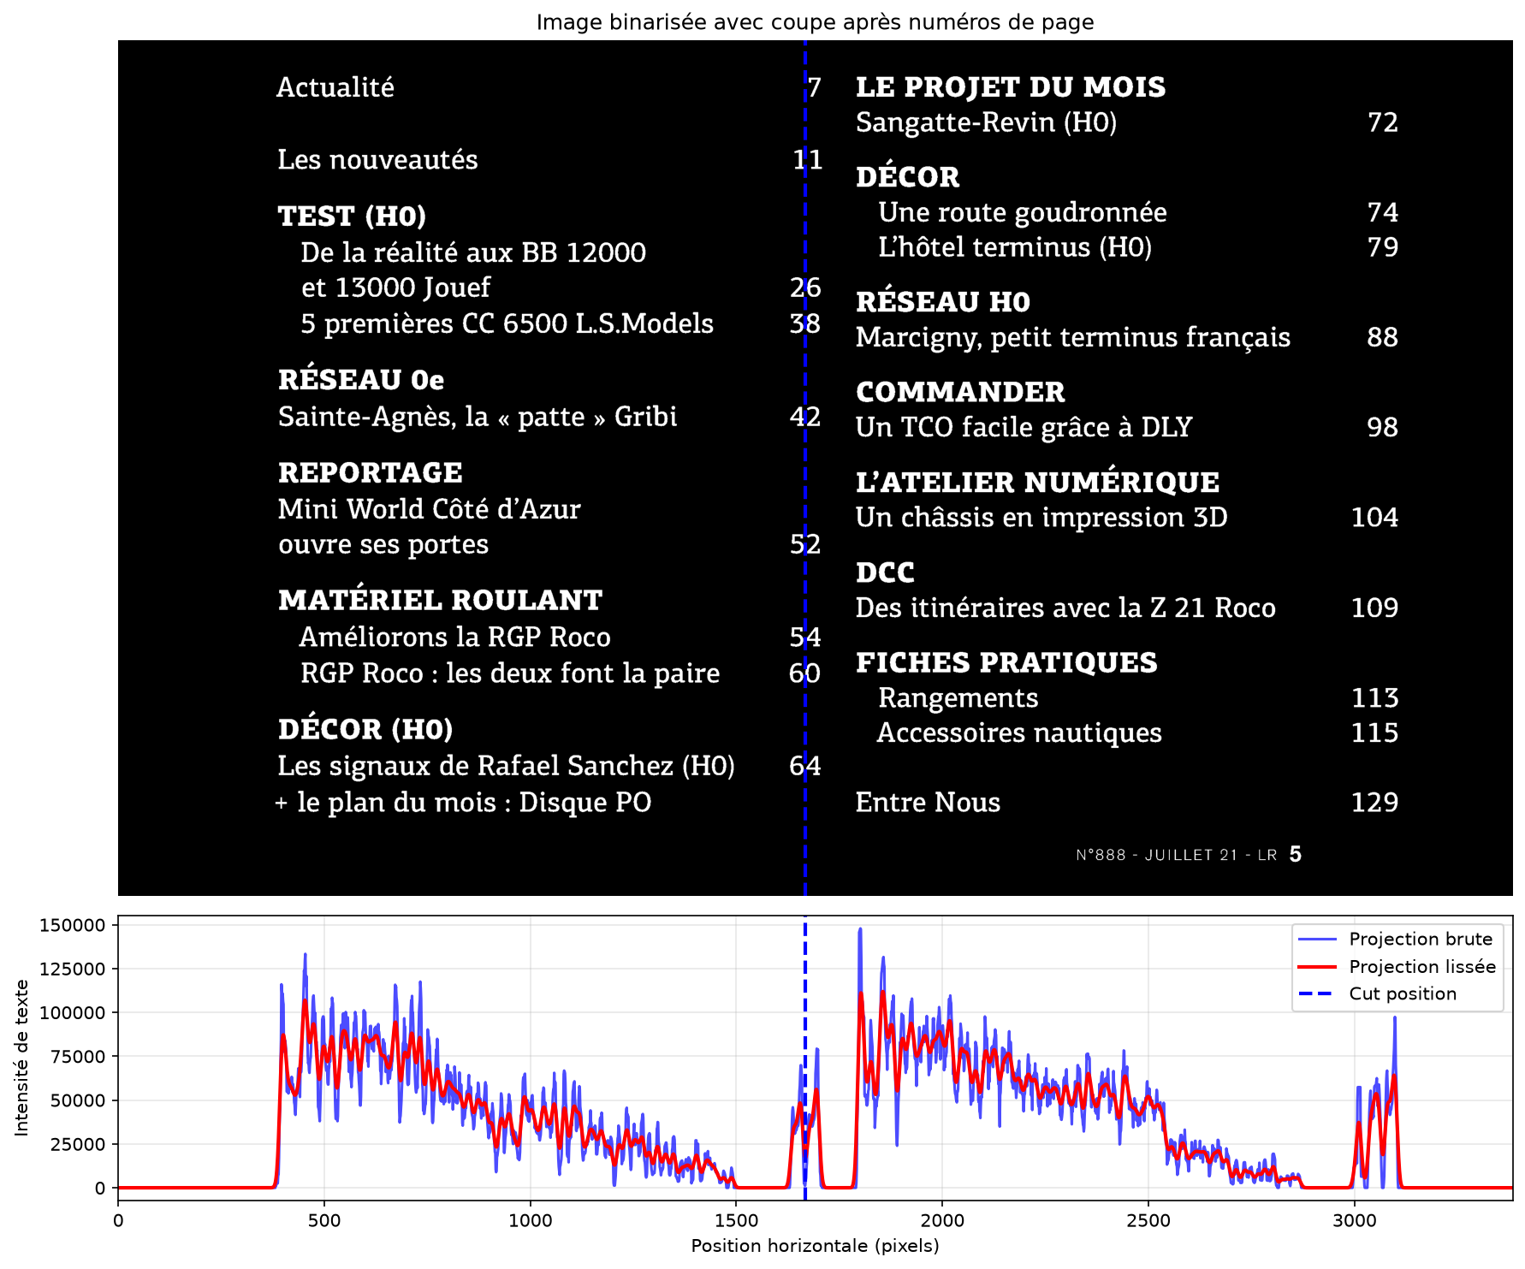Viewport: 1525px width, 1269px height.
Task: Click the "FICHES PRATIQUES" heading
Action: pos(1006,662)
